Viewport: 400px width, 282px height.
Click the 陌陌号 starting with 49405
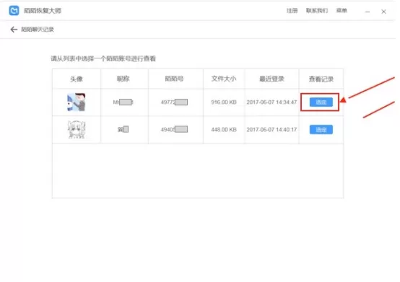coord(174,130)
